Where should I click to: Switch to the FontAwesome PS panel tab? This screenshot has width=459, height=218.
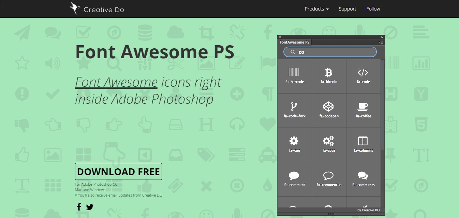click(294, 42)
